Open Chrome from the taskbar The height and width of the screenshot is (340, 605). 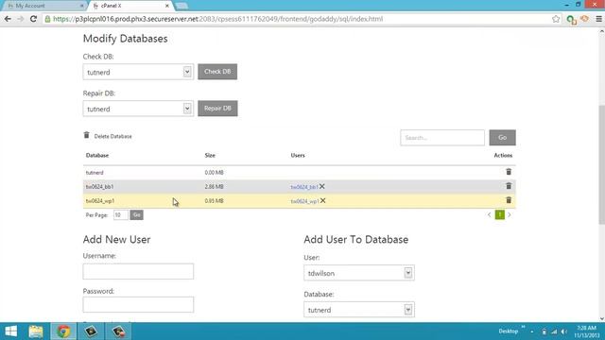(x=63, y=331)
